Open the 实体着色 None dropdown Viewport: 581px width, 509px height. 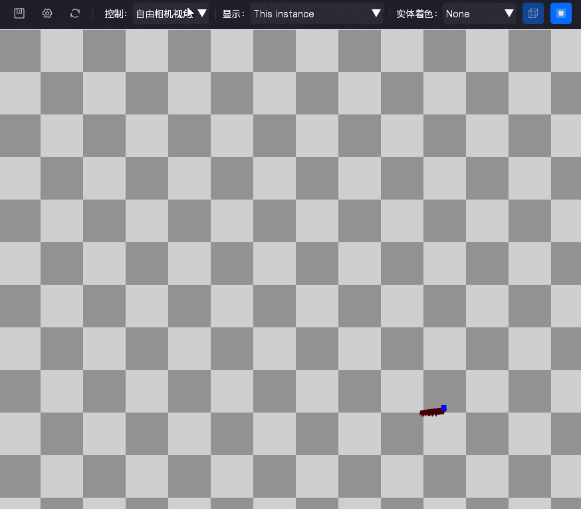click(x=479, y=14)
